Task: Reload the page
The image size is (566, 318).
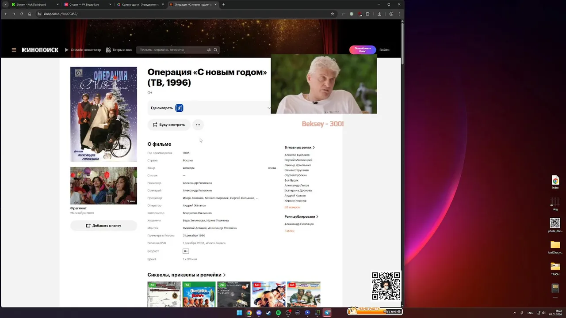Action: click(x=22, y=14)
